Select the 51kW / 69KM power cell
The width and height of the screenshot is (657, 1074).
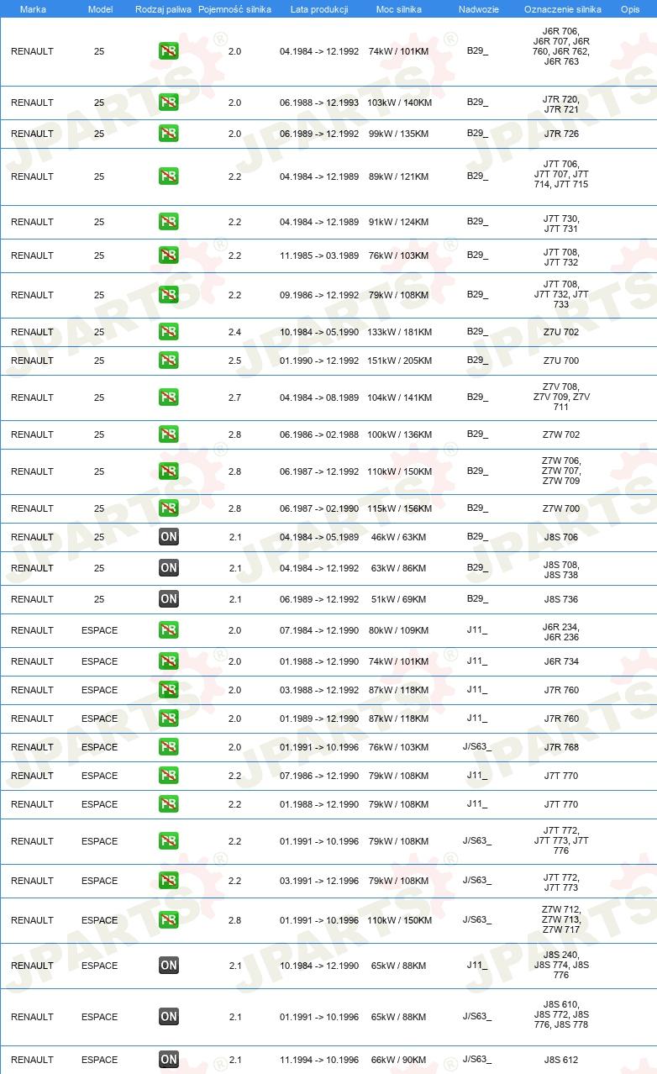(x=400, y=599)
